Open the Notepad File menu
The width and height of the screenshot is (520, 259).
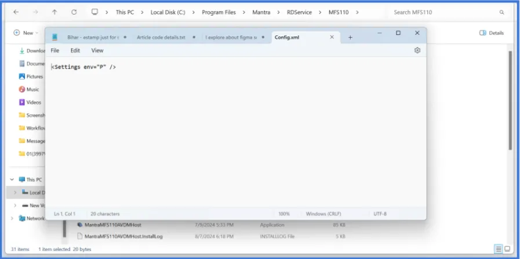54,51
